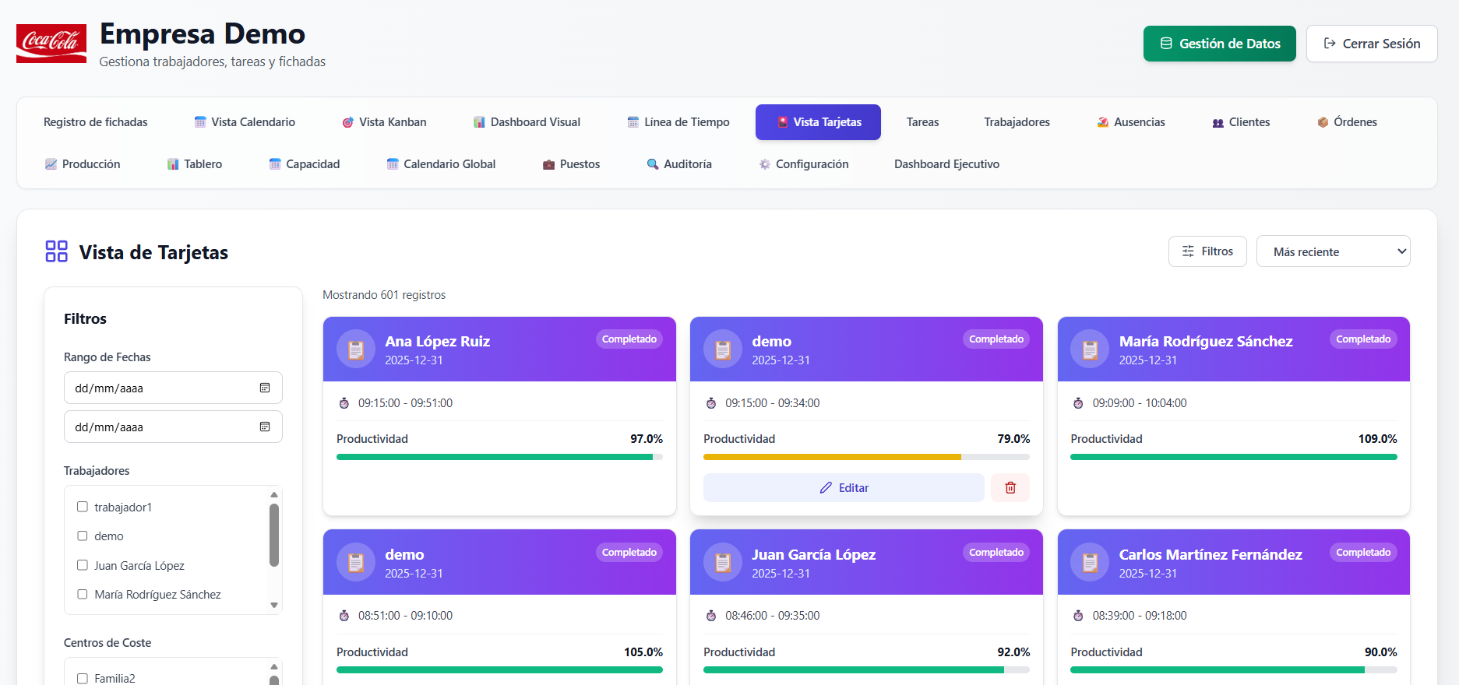1459x685 pixels.
Task: Enable the Familia2 cost center checkbox
Action: 83,678
